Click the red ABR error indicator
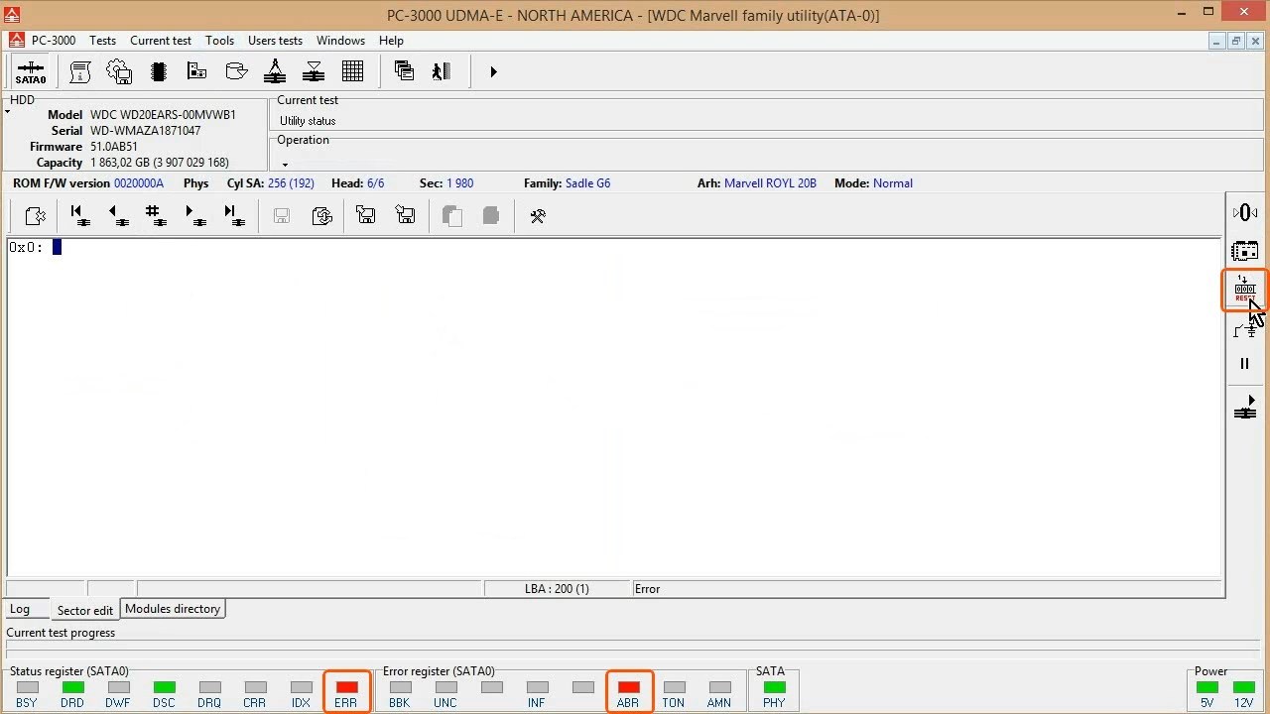This screenshot has width=1270, height=714. point(628,687)
